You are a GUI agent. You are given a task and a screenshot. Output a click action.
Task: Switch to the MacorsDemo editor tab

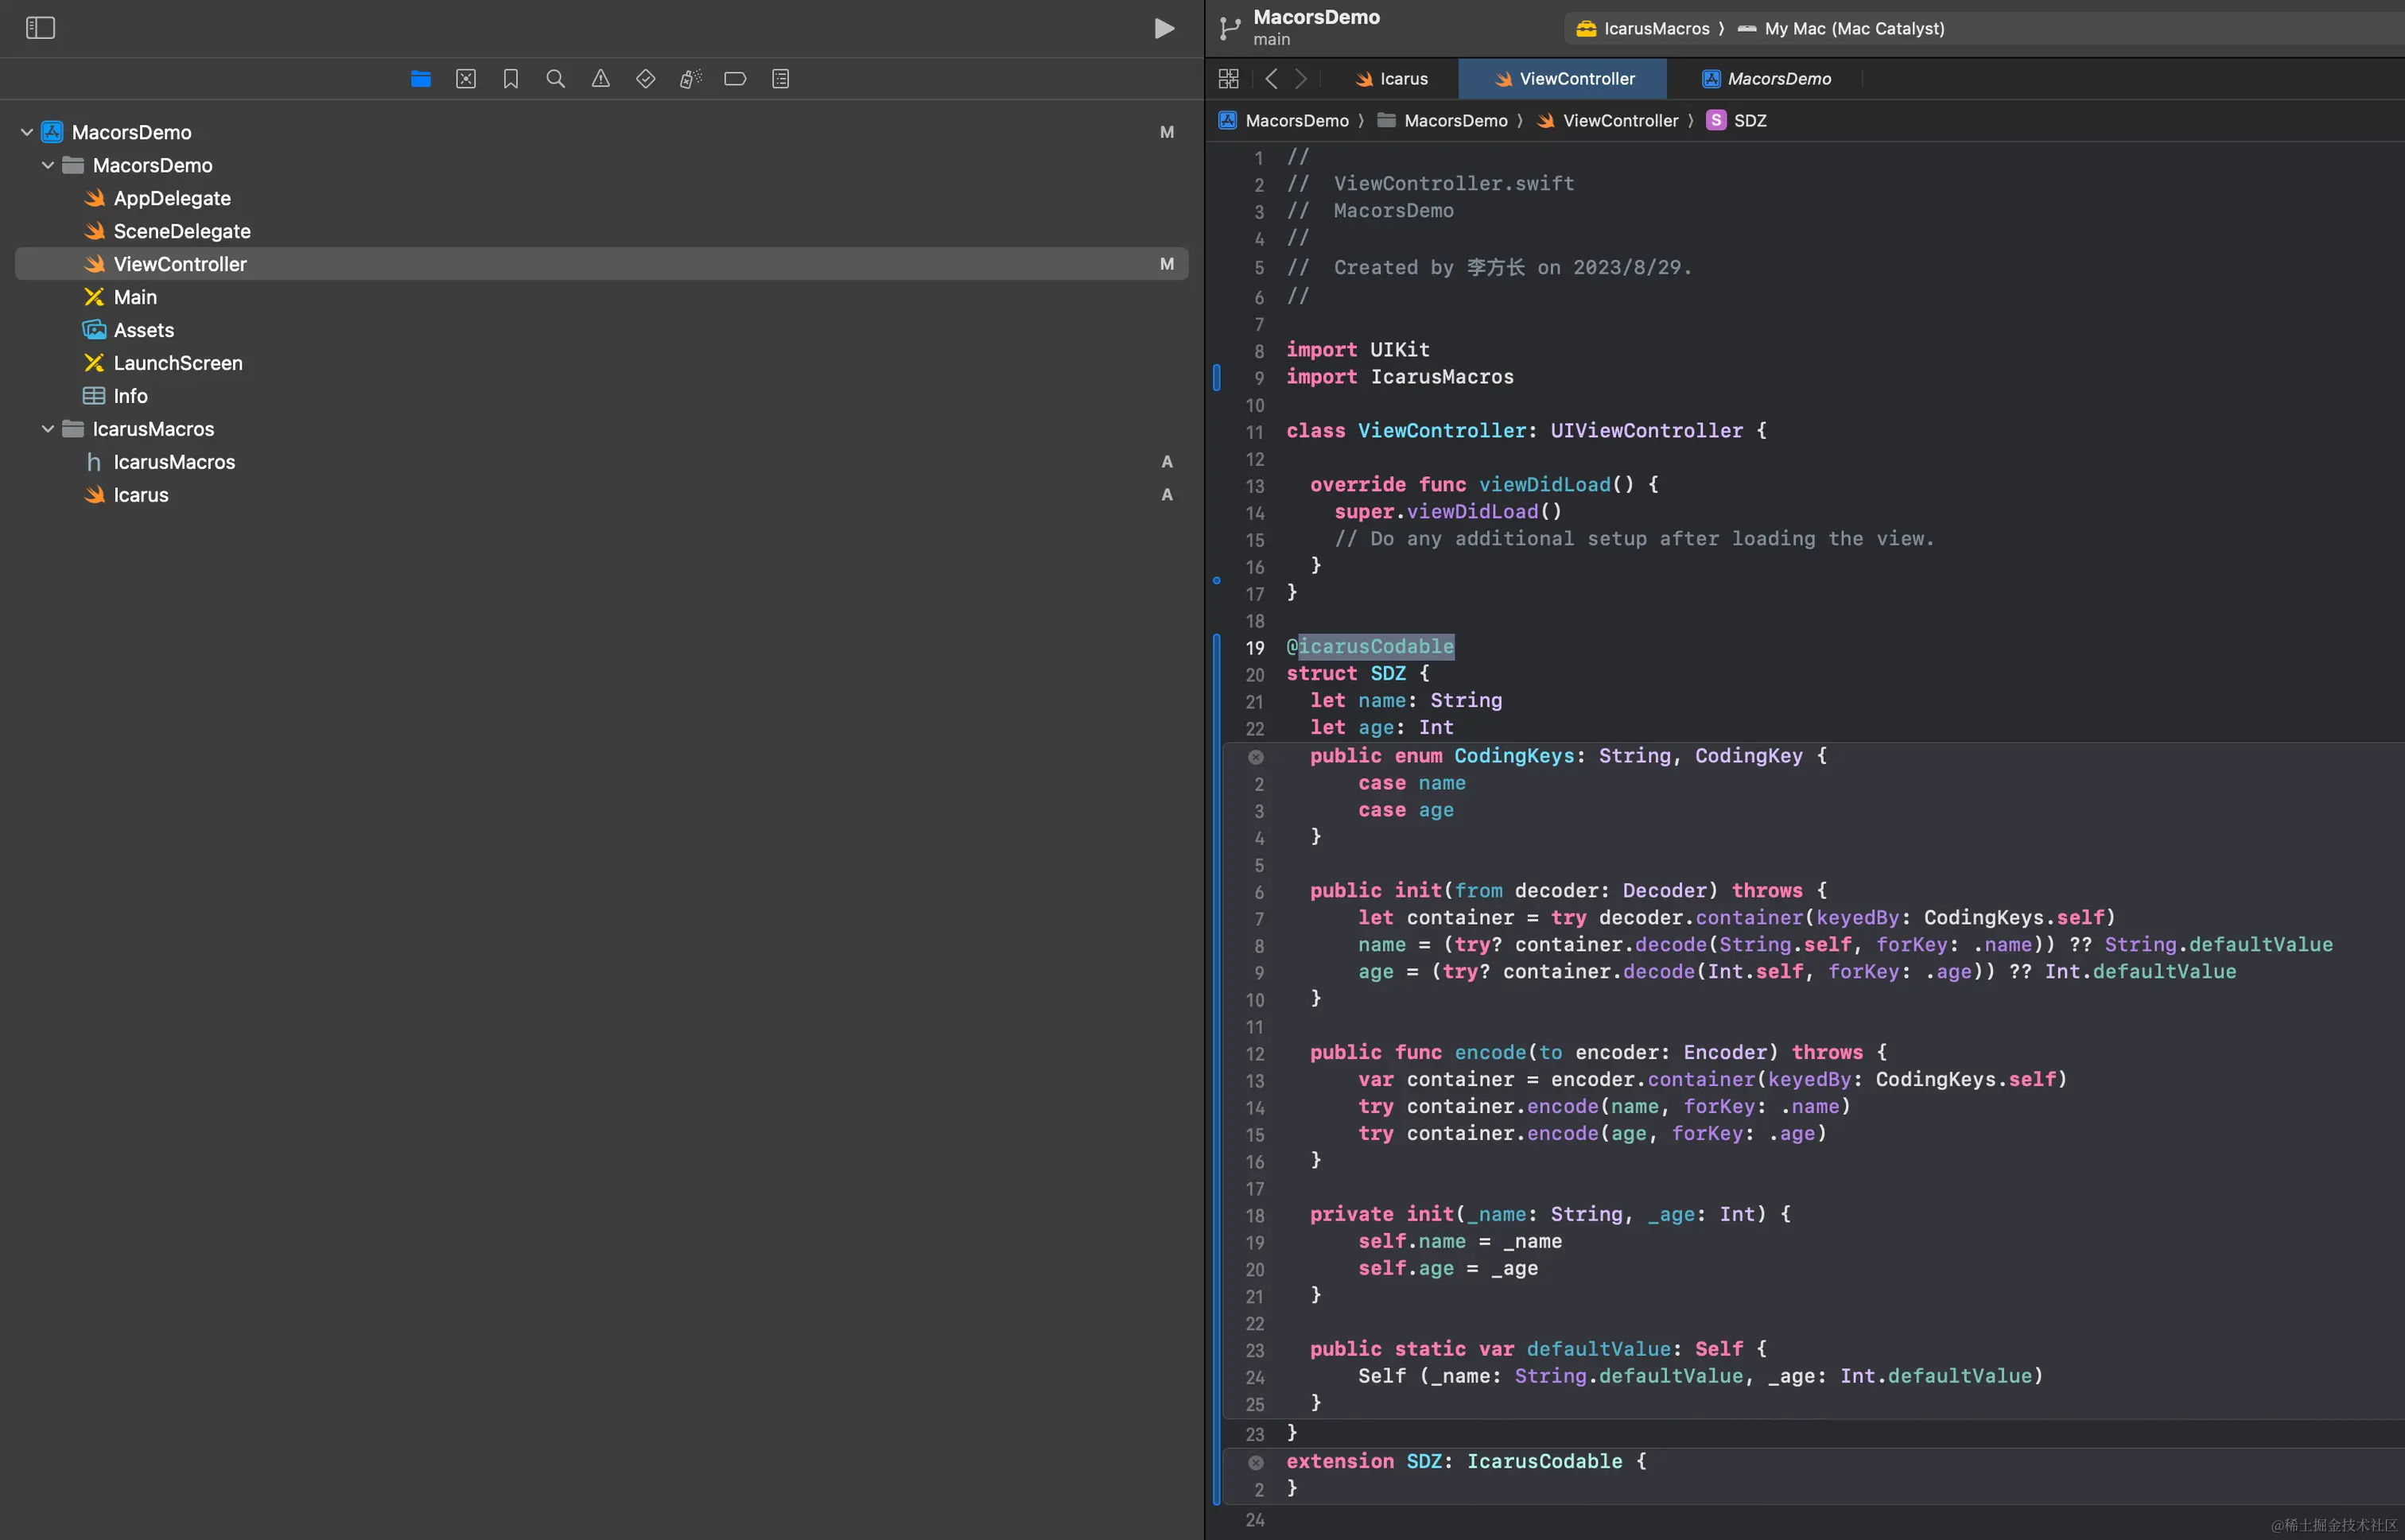point(1766,79)
